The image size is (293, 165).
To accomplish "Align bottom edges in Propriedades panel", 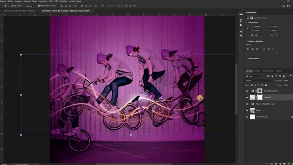I will 273,49.
